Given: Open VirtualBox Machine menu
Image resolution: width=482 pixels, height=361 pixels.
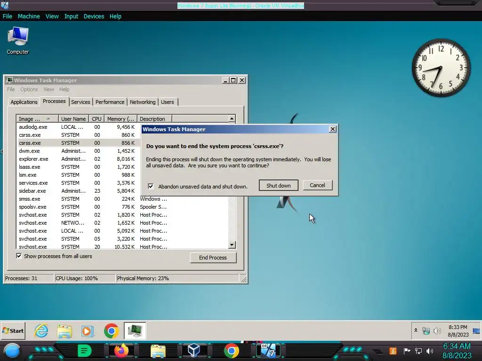Looking at the screenshot, I should point(29,16).
